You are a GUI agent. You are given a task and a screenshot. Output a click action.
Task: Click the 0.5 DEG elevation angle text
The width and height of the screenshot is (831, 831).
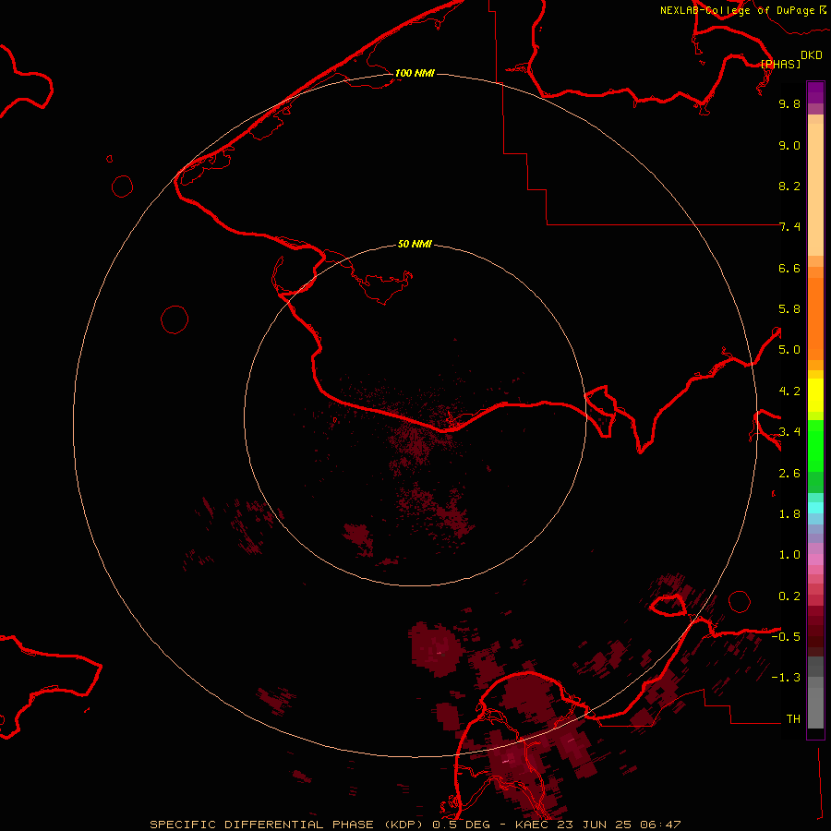[x=461, y=825]
